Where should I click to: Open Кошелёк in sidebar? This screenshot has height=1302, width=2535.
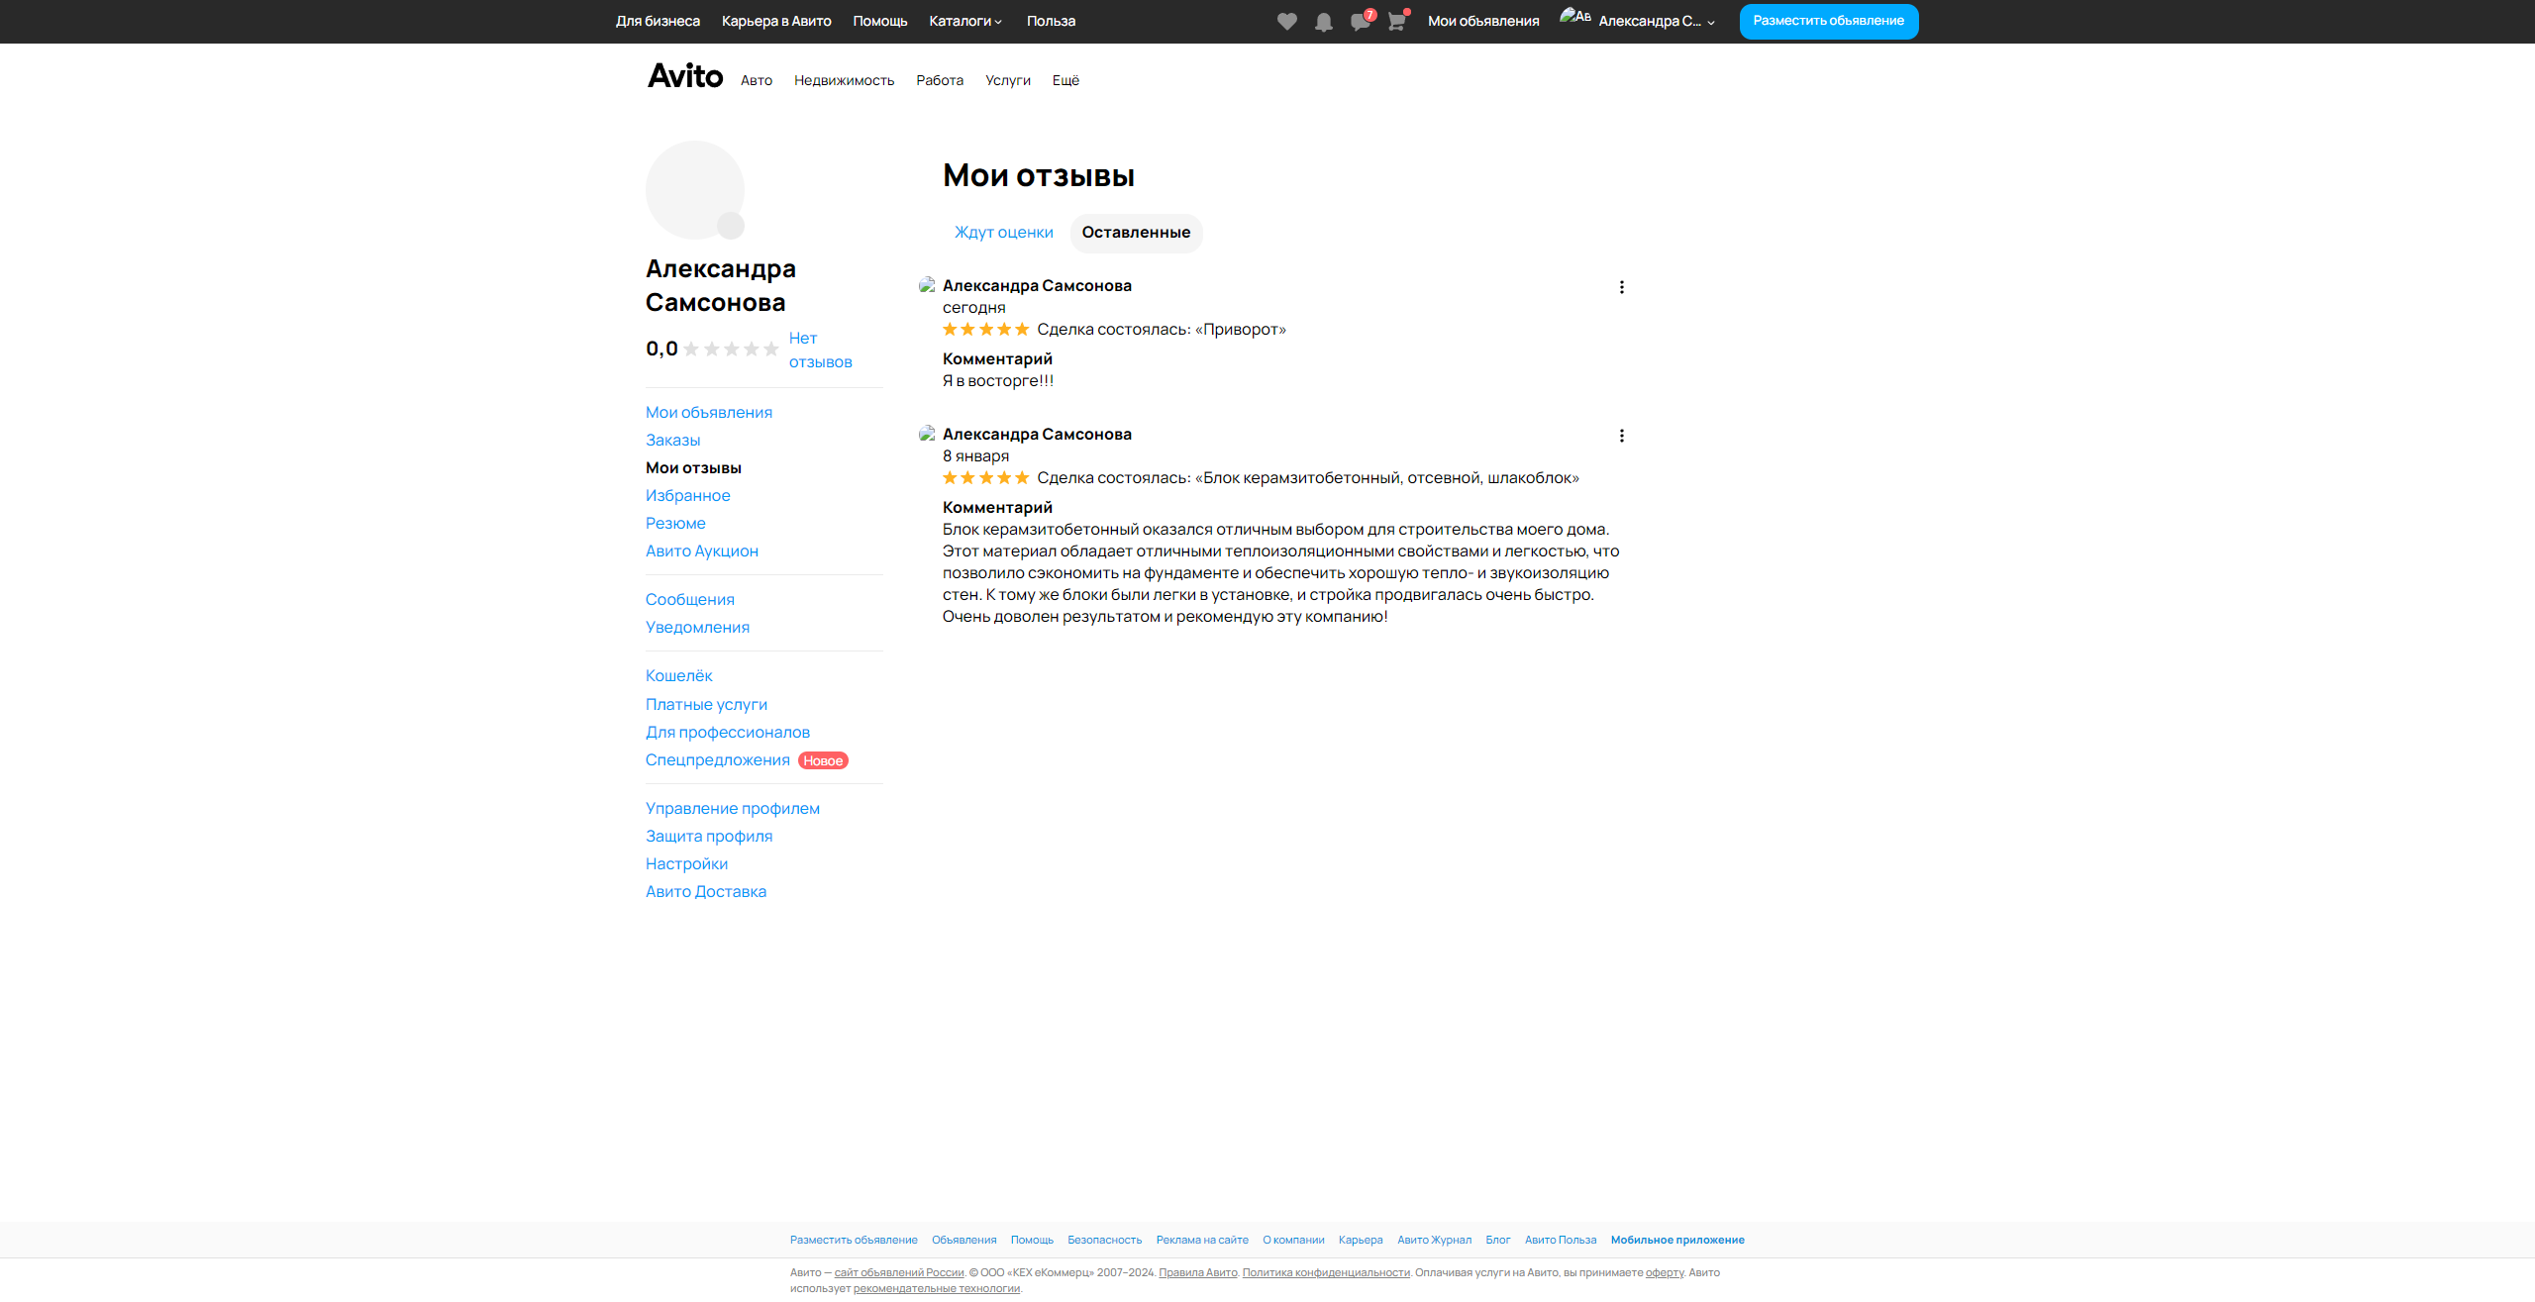[x=678, y=675]
